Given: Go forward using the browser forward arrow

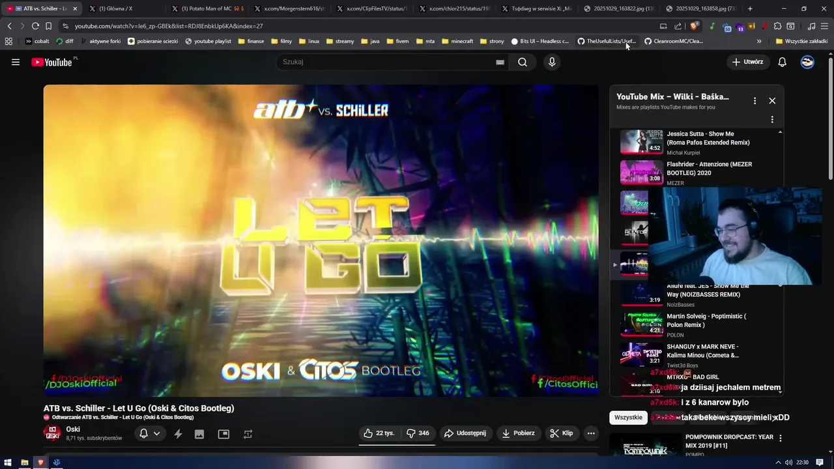Looking at the screenshot, I should (22, 26).
